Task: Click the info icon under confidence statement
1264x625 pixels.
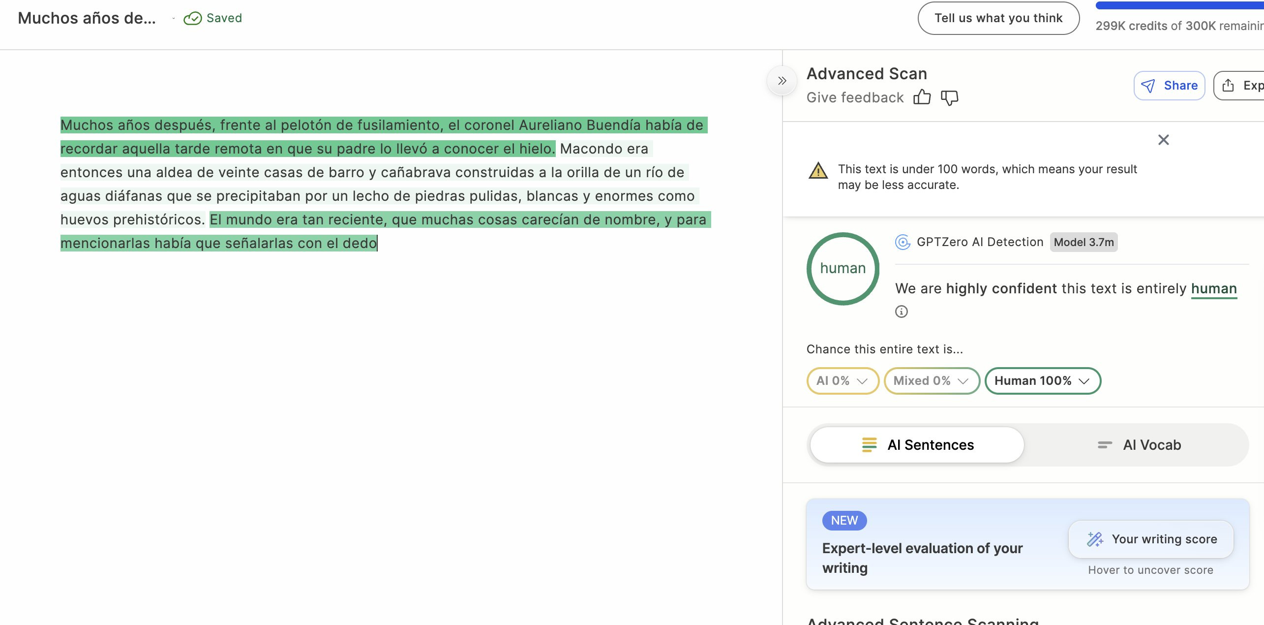Action: coord(901,312)
